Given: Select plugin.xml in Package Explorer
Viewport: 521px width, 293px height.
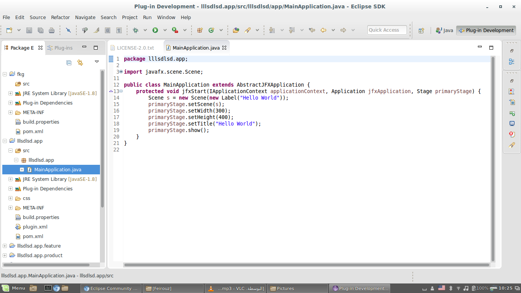Looking at the screenshot, I should click(35, 227).
